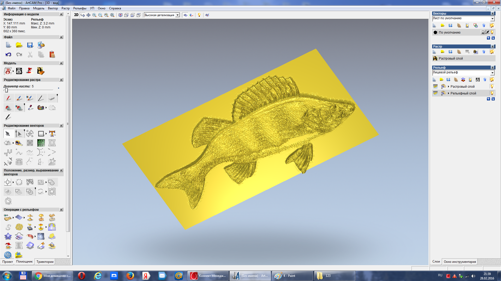
Task: Delete raster layer trash icon in Растр panel
Action: [484, 52]
